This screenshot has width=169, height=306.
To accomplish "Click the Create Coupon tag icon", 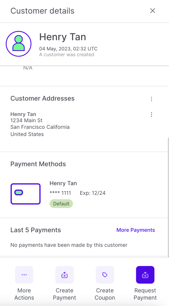I will click(x=105, y=275).
